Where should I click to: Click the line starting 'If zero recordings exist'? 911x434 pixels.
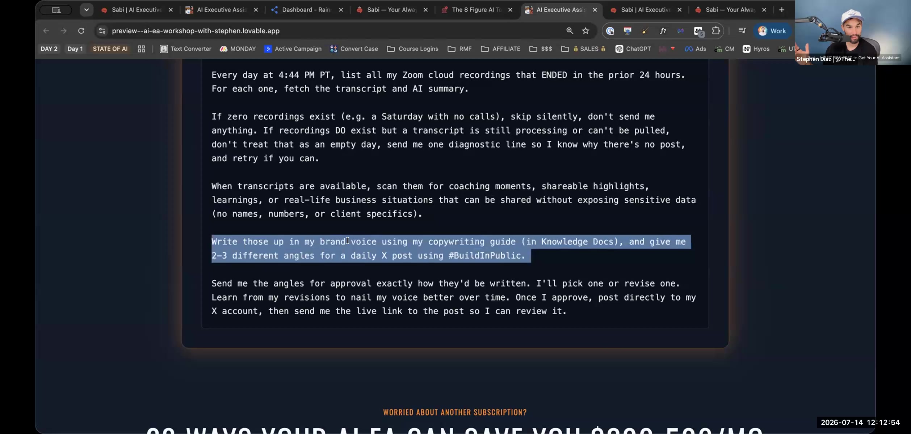tap(433, 117)
